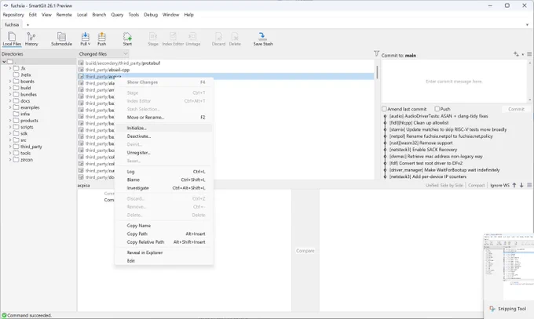Open the Index Editor toolbar icon

(x=173, y=38)
